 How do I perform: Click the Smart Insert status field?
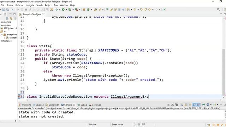coord(117,125)
